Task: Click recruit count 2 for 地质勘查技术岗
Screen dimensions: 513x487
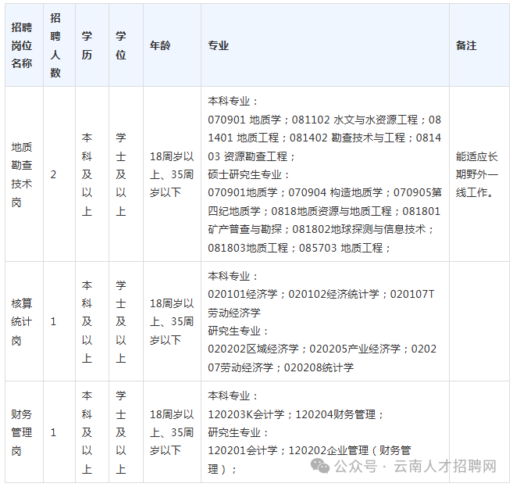Action: [x=59, y=174]
